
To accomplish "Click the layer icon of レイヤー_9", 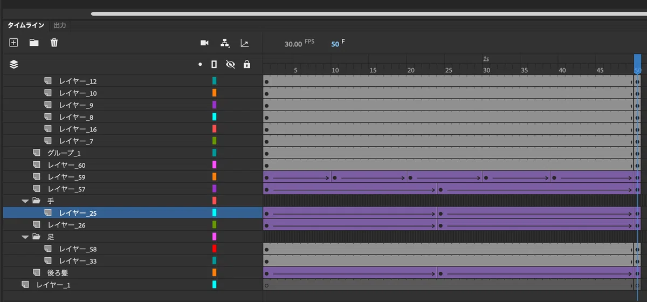I will tap(48, 105).
